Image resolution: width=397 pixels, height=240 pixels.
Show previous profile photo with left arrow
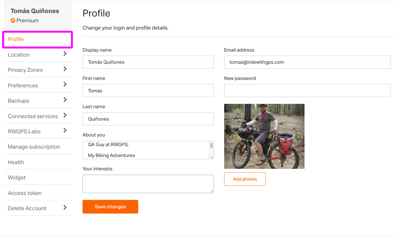pyautogui.click(x=230, y=137)
